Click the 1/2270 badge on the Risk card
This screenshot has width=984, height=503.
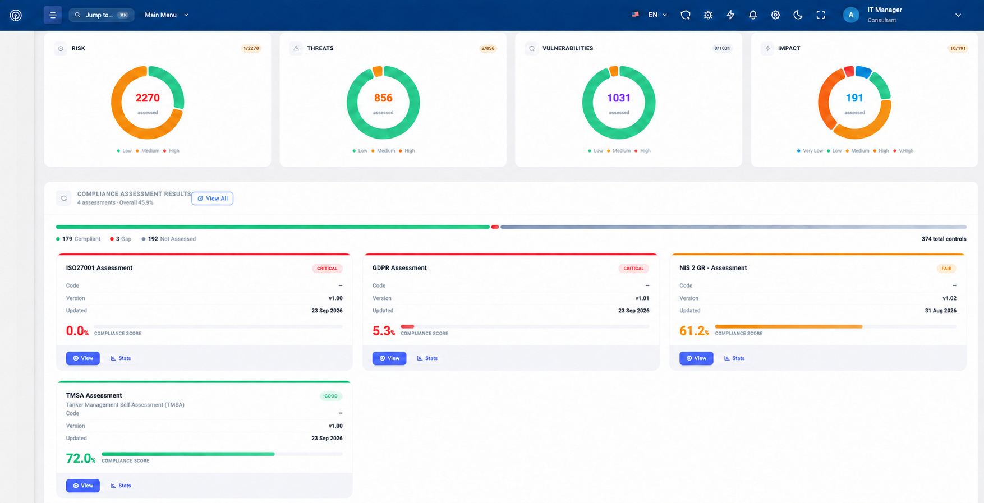tap(251, 48)
